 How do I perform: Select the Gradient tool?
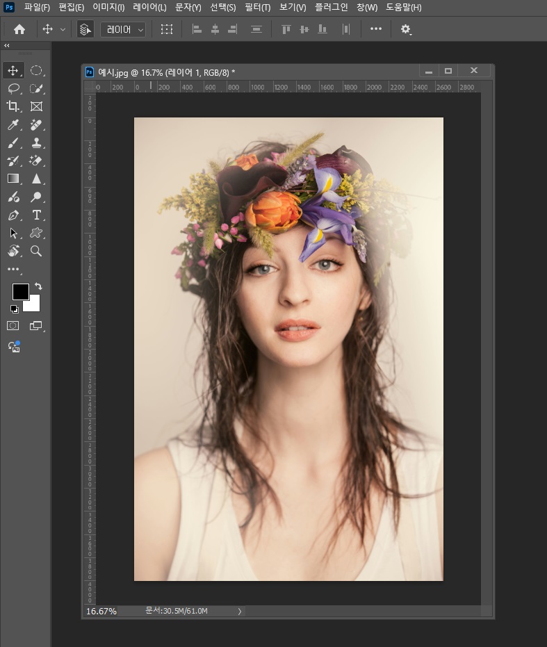coord(13,179)
